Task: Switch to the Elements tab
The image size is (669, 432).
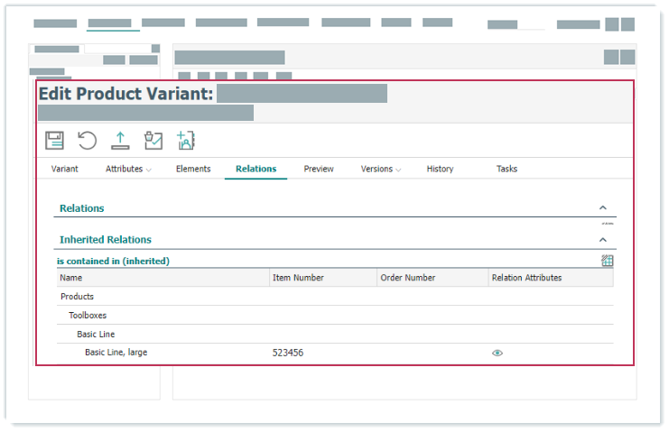Action: 193,170
